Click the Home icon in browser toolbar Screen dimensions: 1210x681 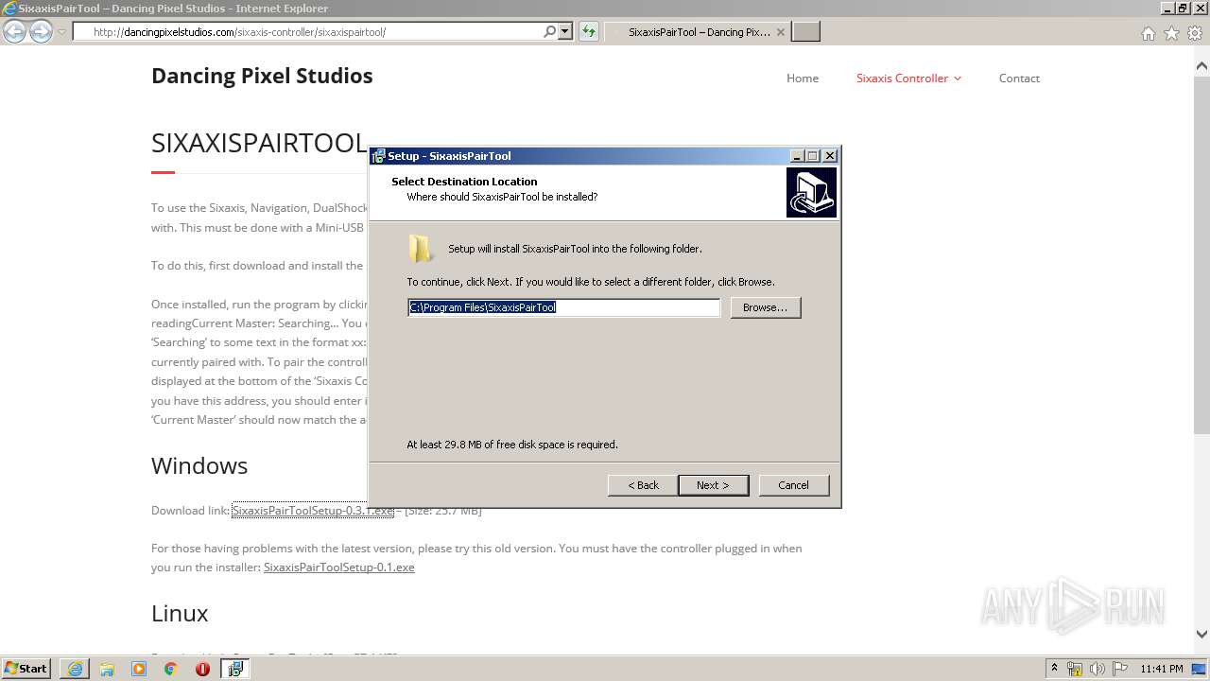tap(1148, 33)
